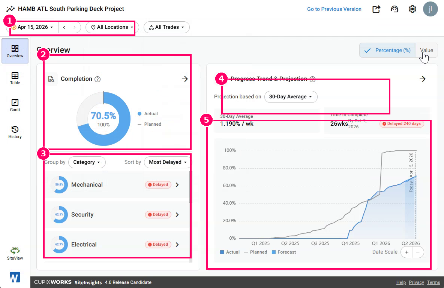Image resolution: width=444 pixels, height=288 pixels.
Task: Increase chart Date Scale with plus
Action: coord(406,252)
